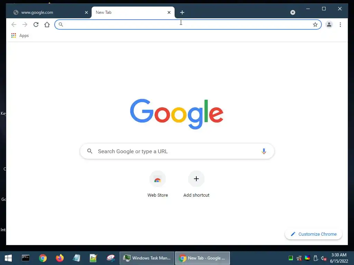
Task: Open the tab search dropdown arrow
Action: (x=292, y=12)
